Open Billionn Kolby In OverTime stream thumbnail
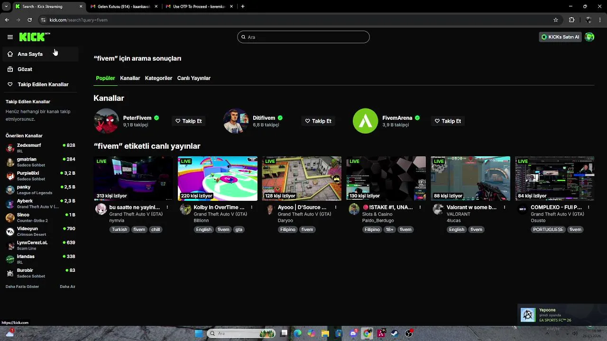The height and width of the screenshot is (341, 607). tap(218, 179)
